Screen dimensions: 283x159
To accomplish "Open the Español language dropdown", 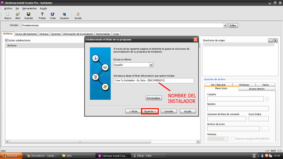I will coord(151,65).
